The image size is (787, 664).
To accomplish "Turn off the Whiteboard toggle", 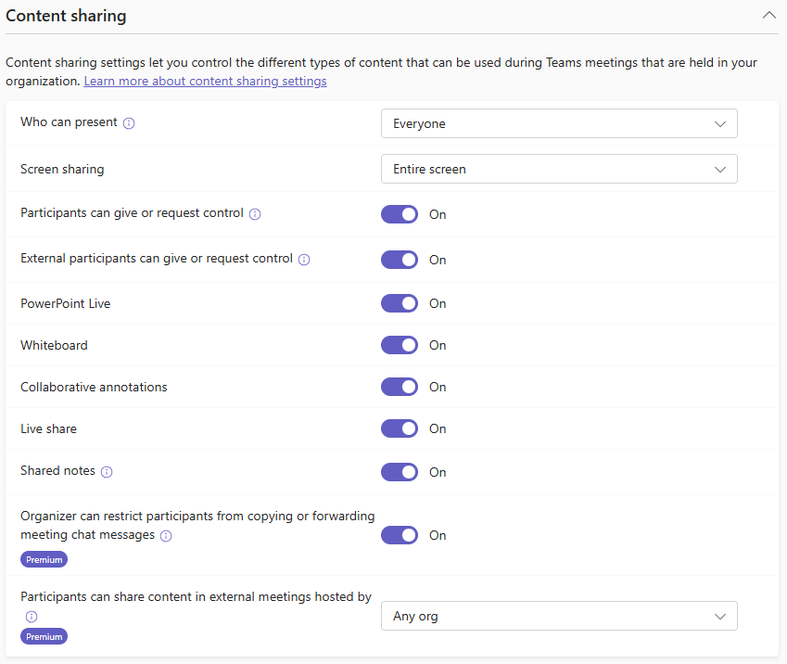I will coord(400,345).
